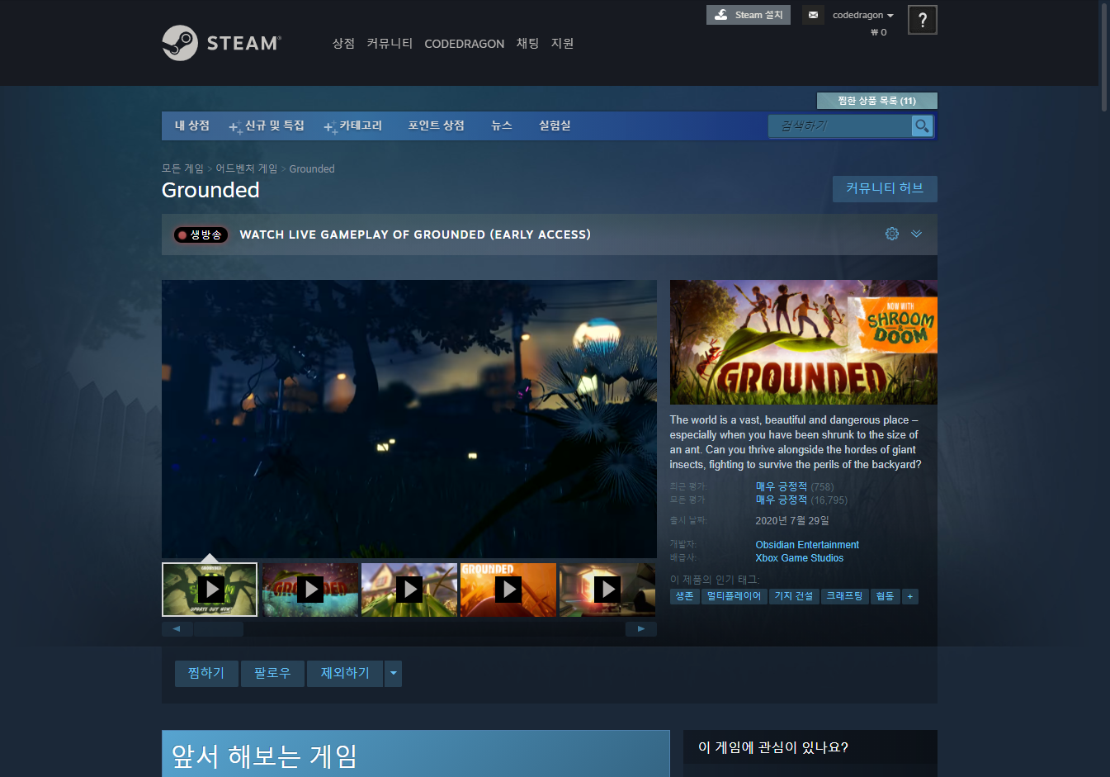Play the third backyard house trailer thumbnail

(409, 590)
